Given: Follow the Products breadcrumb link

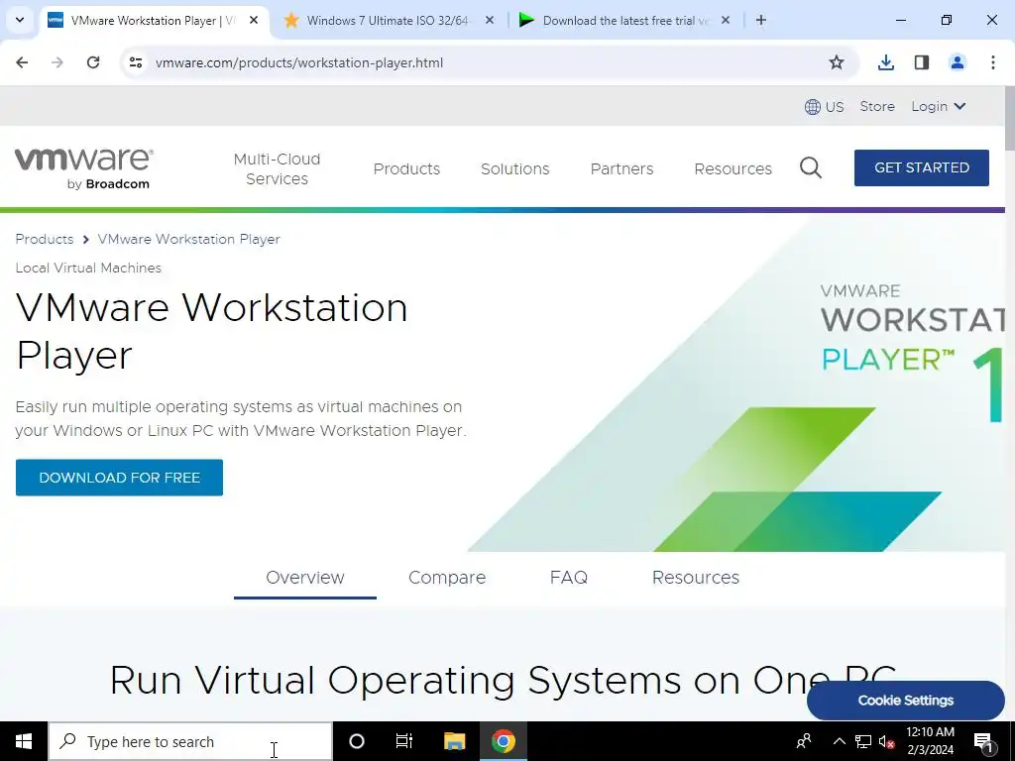Looking at the screenshot, I should coord(45,239).
